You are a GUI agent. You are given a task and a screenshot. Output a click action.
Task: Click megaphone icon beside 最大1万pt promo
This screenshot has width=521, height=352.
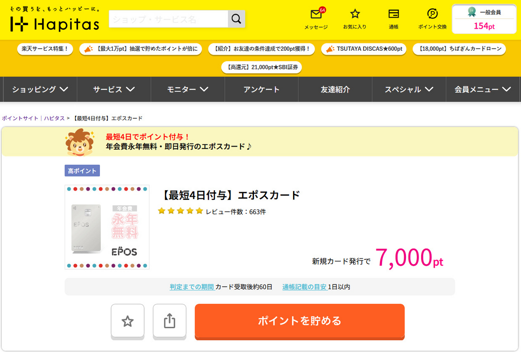(x=88, y=49)
